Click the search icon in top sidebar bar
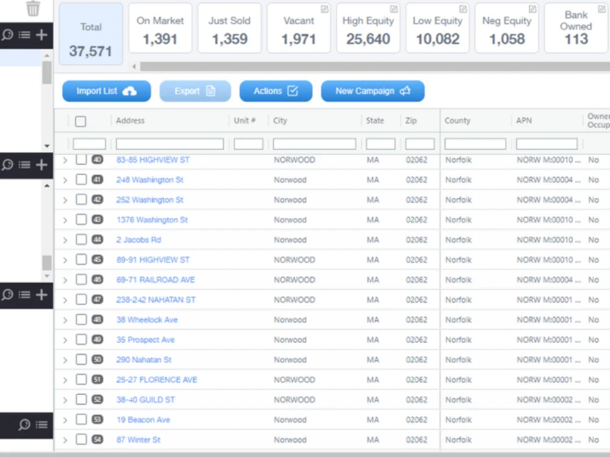 pos(7,35)
